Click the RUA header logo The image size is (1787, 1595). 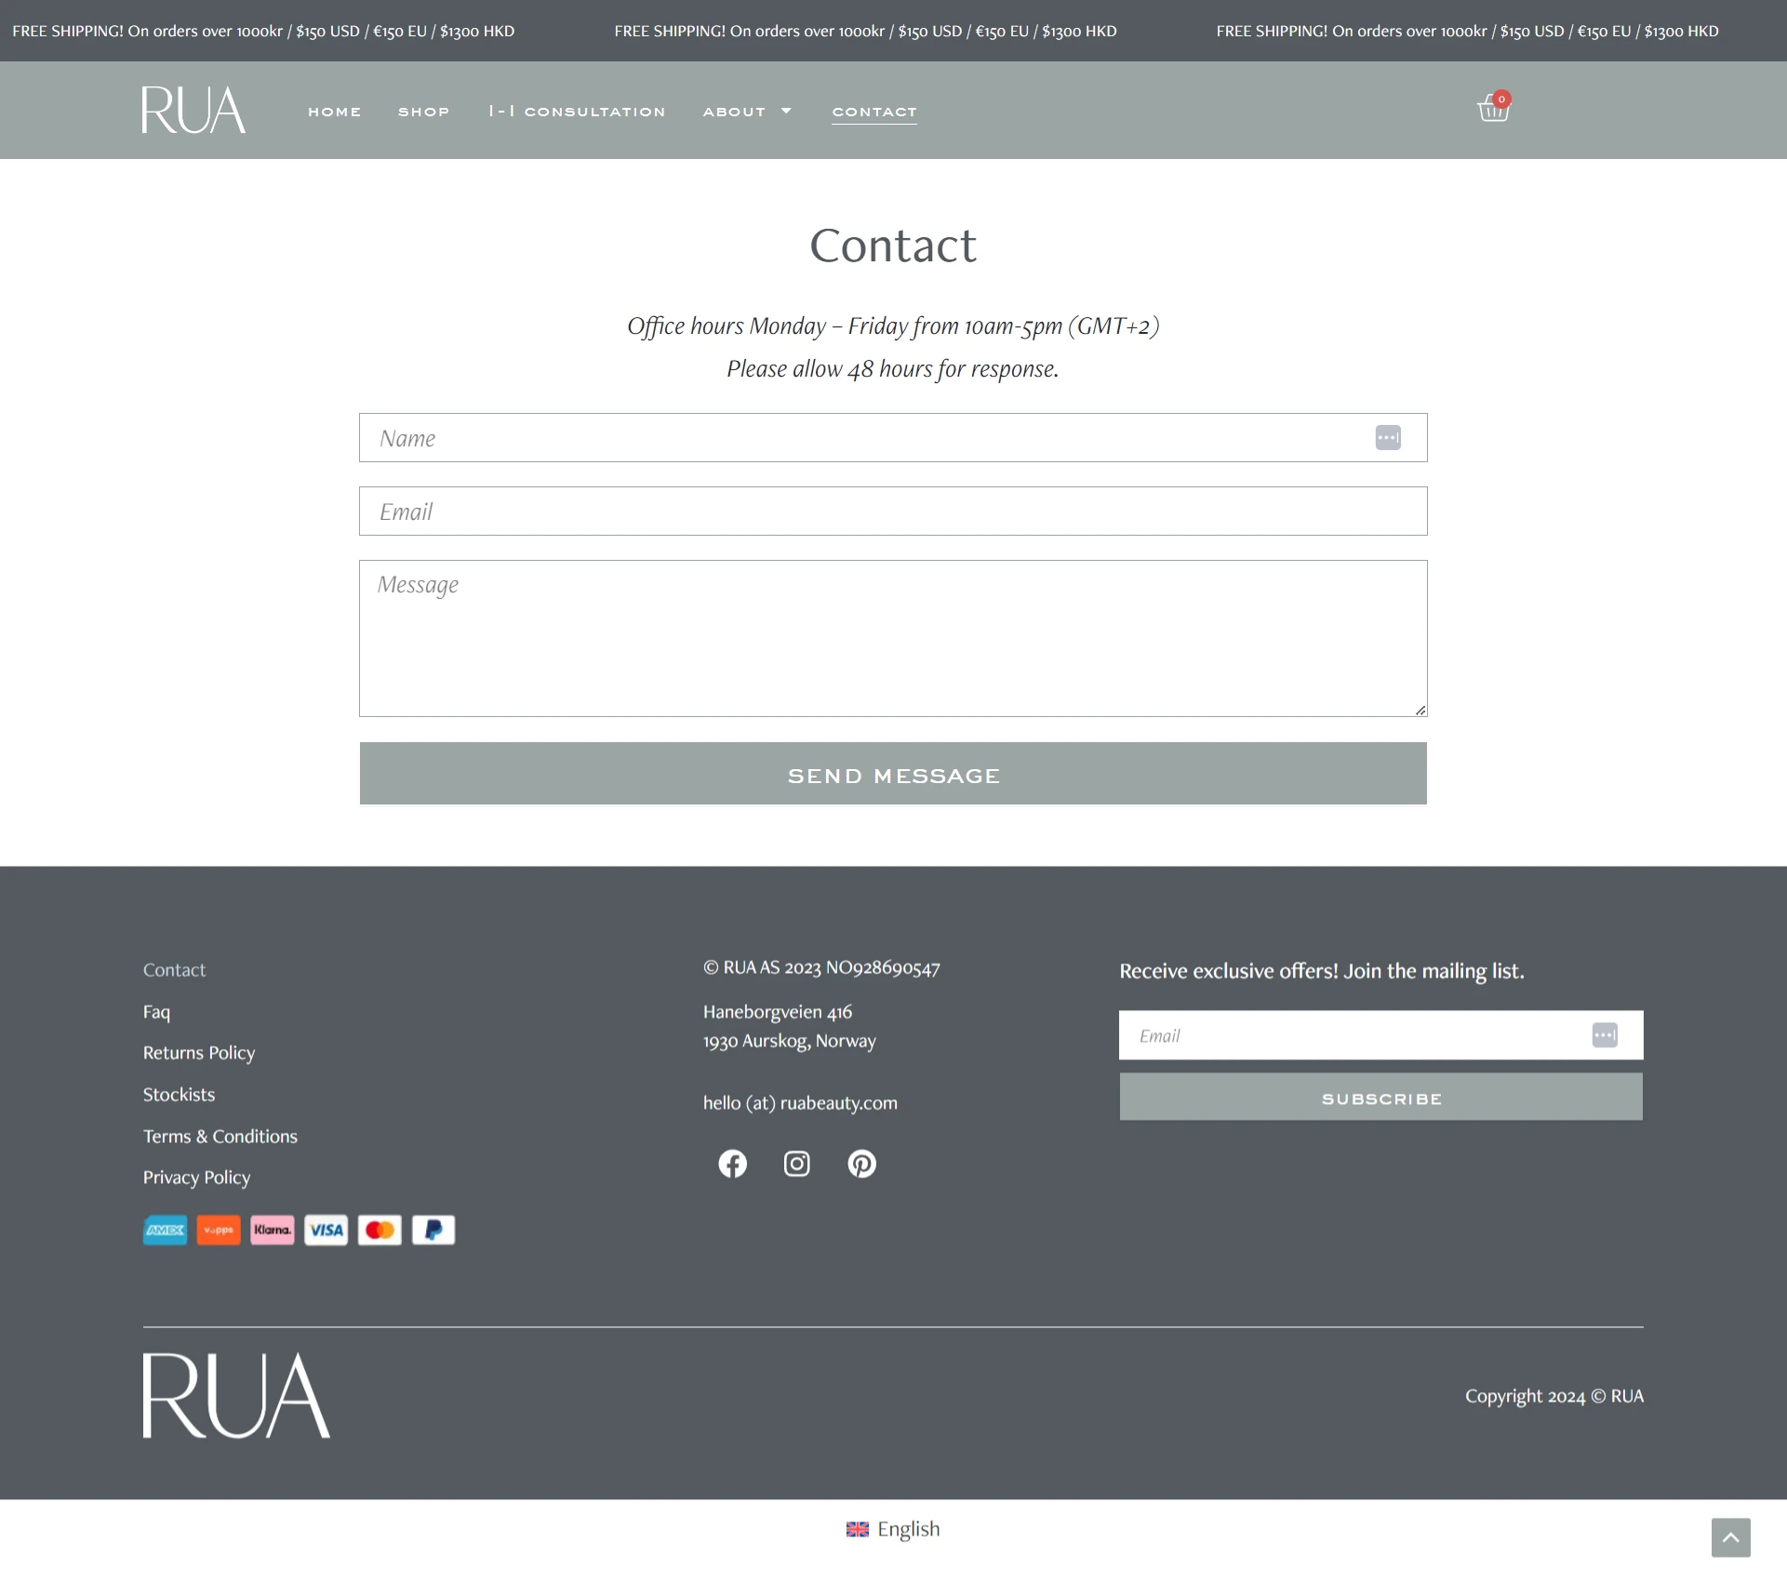tap(193, 110)
